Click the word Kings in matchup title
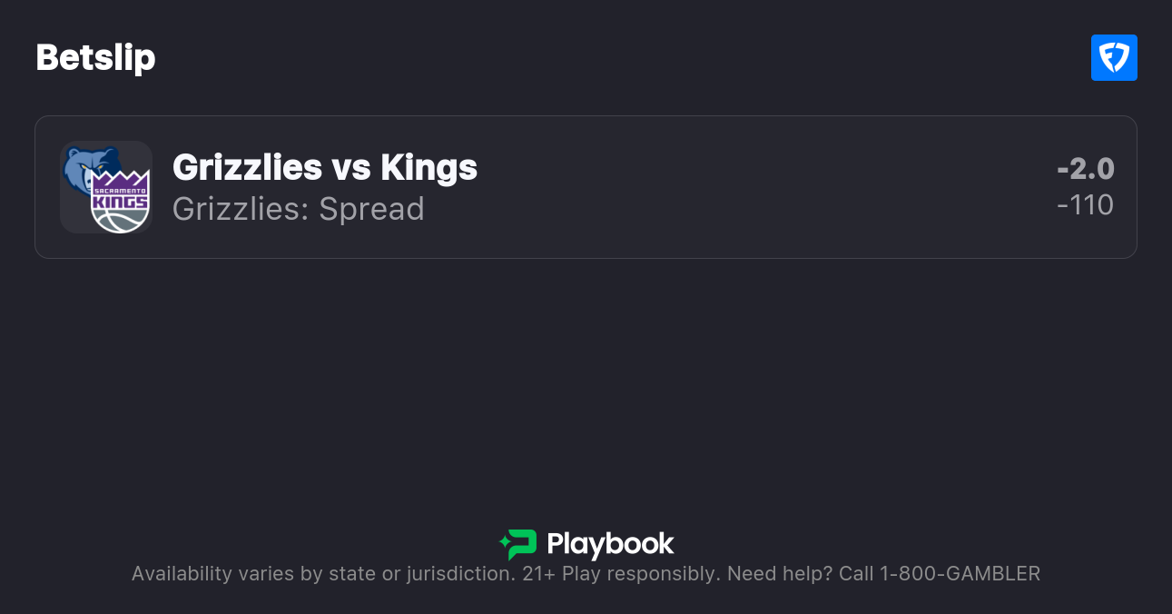1172x614 pixels. (429, 167)
